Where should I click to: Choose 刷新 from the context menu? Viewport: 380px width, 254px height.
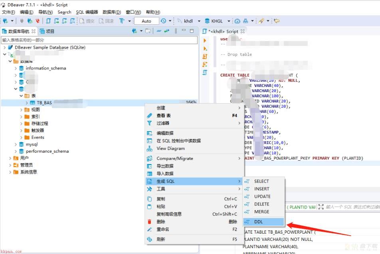point(194,239)
